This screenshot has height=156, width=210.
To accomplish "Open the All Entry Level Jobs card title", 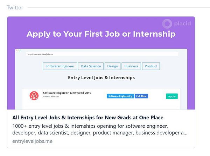I will 88,118.
